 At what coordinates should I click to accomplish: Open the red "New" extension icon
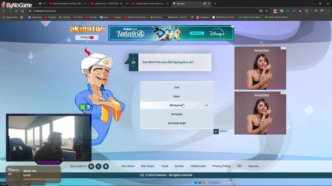[275, 11]
